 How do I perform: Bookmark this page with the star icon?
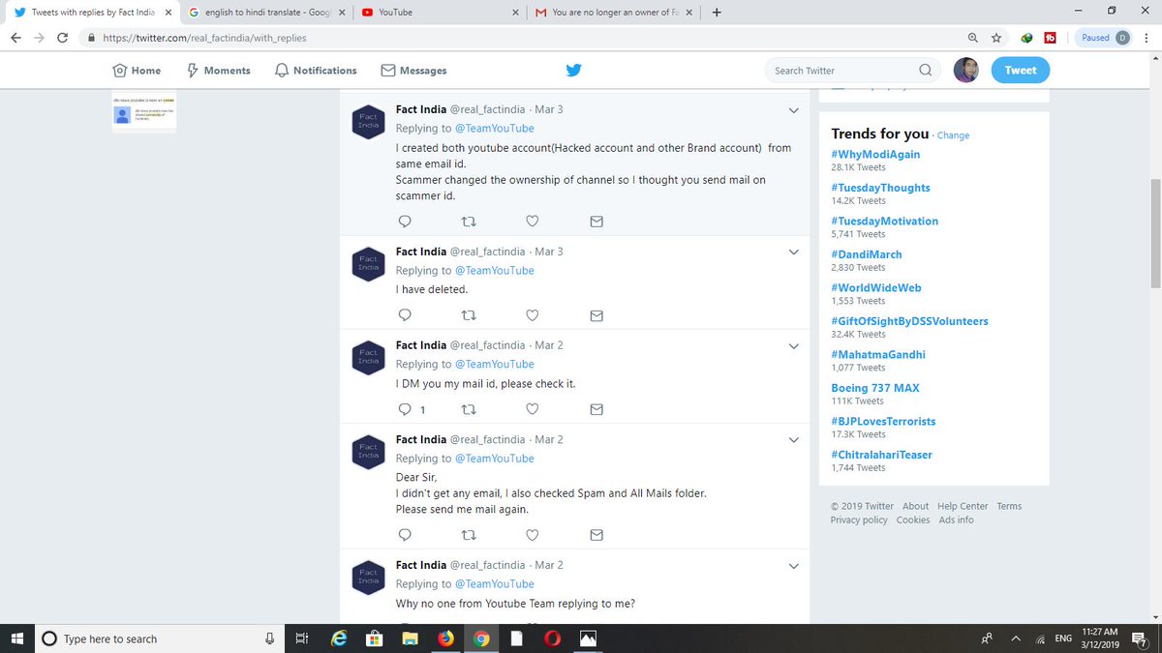(x=996, y=38)
